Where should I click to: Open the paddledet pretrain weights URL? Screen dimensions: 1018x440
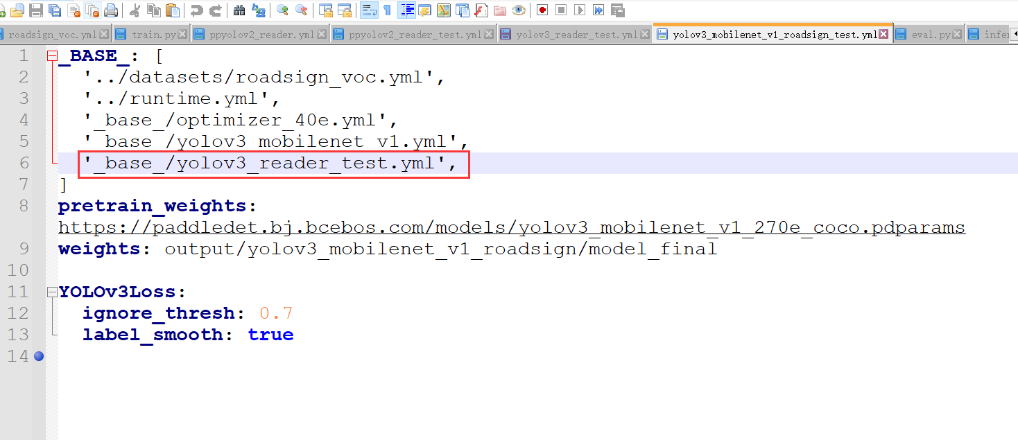(x=511, y=227)
